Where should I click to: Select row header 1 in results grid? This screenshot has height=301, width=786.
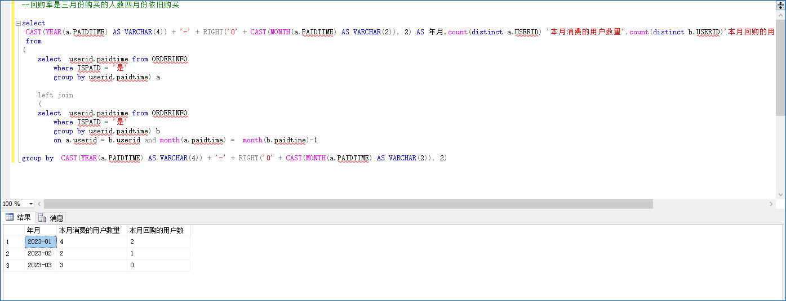pos(14,241)
